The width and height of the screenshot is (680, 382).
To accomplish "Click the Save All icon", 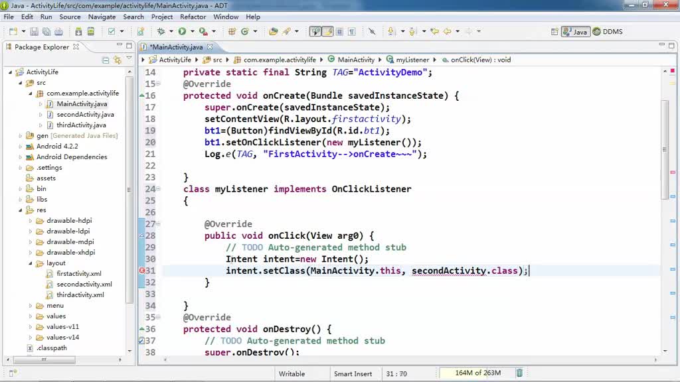I will tap(46, 32).
